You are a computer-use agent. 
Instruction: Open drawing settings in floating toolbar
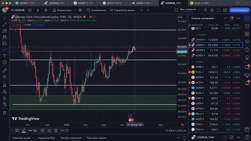(42, 130)
